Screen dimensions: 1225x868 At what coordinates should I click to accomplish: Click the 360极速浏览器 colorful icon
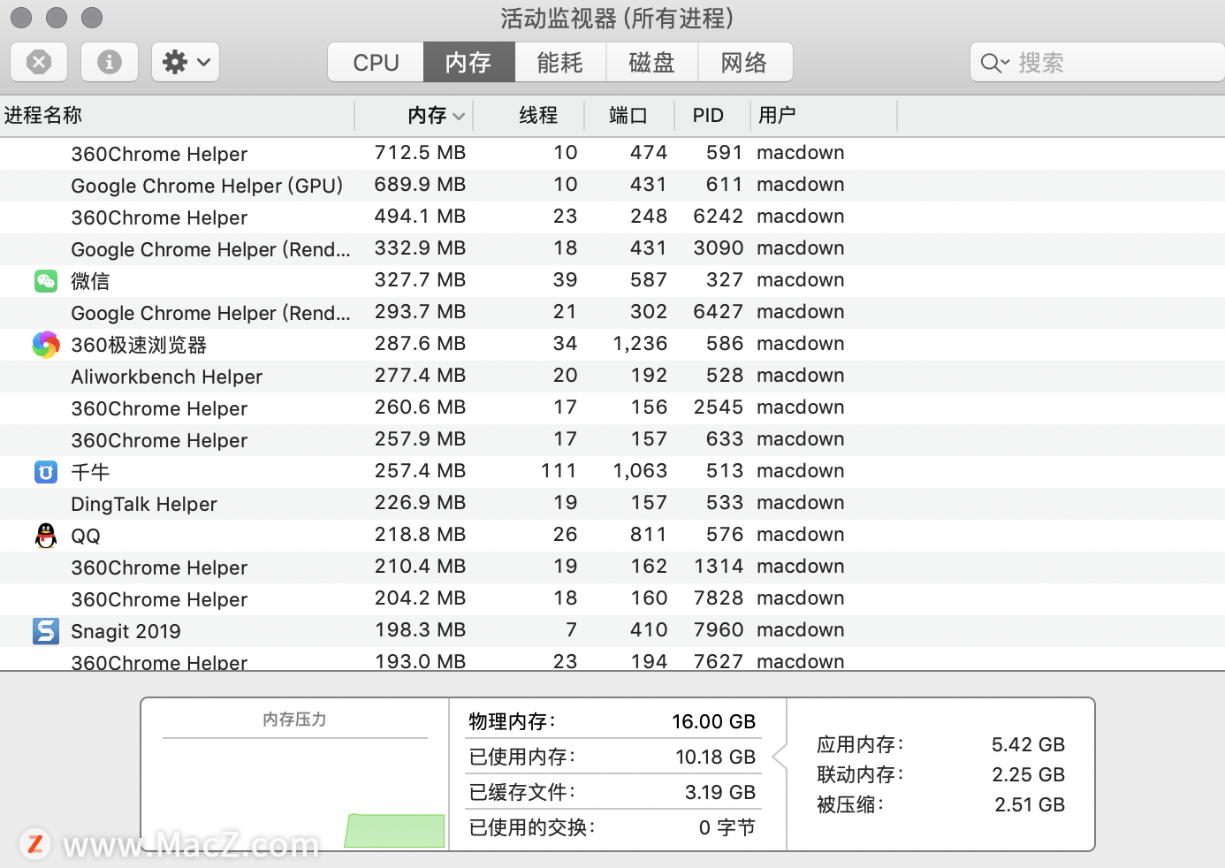click(x=46, y=345)
